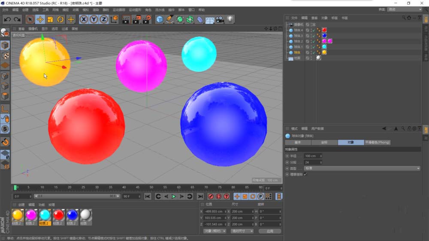Select the Floor object in tree
The height and width of the screenshot is (241, 429).
pyautogui.click(x=297, y=58)
